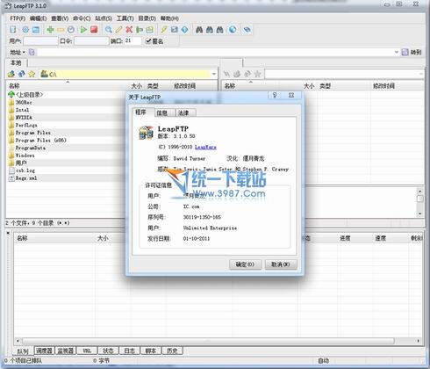430x369 pixels.
Task: Click the clock schedule toolbar icon
Action: (71, 30)
